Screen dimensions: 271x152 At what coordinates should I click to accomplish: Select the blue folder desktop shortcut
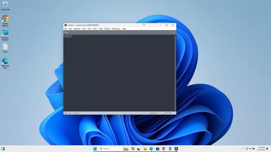[6, 35]
